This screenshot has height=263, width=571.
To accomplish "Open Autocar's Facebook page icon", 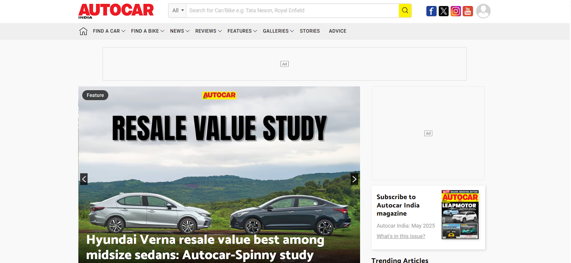I will pos(431,11).
